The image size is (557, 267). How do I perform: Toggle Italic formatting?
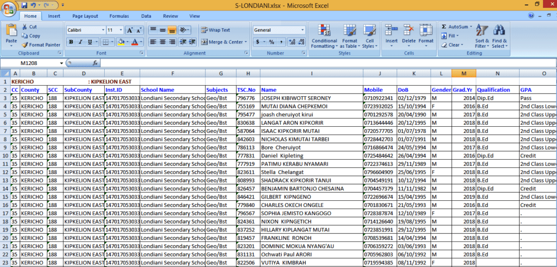point(81,42)
